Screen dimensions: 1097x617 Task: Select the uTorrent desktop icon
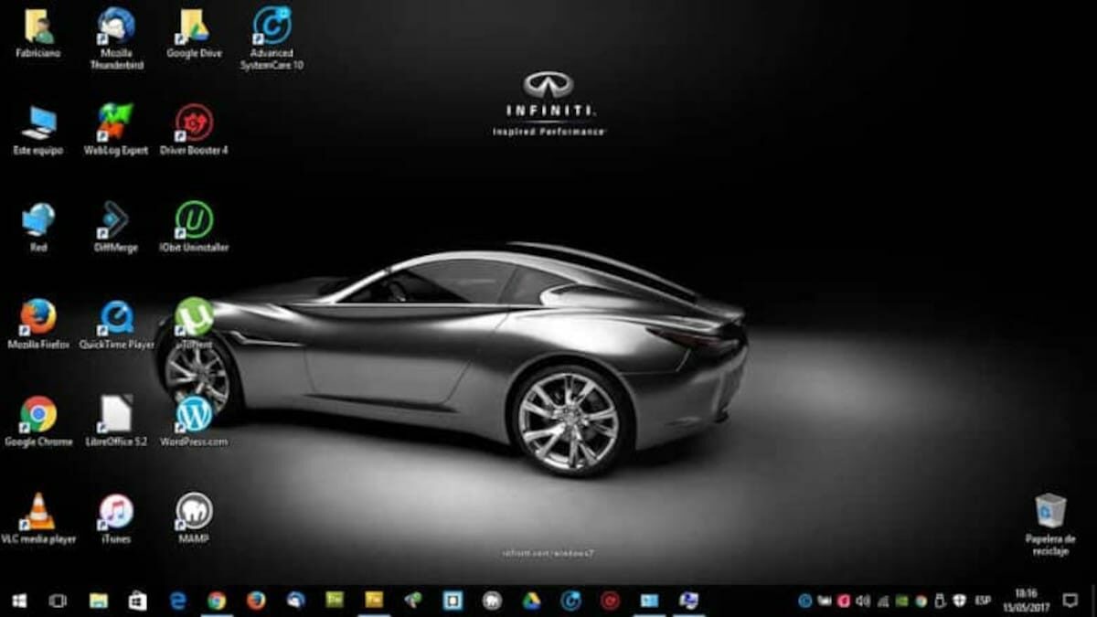194,324
